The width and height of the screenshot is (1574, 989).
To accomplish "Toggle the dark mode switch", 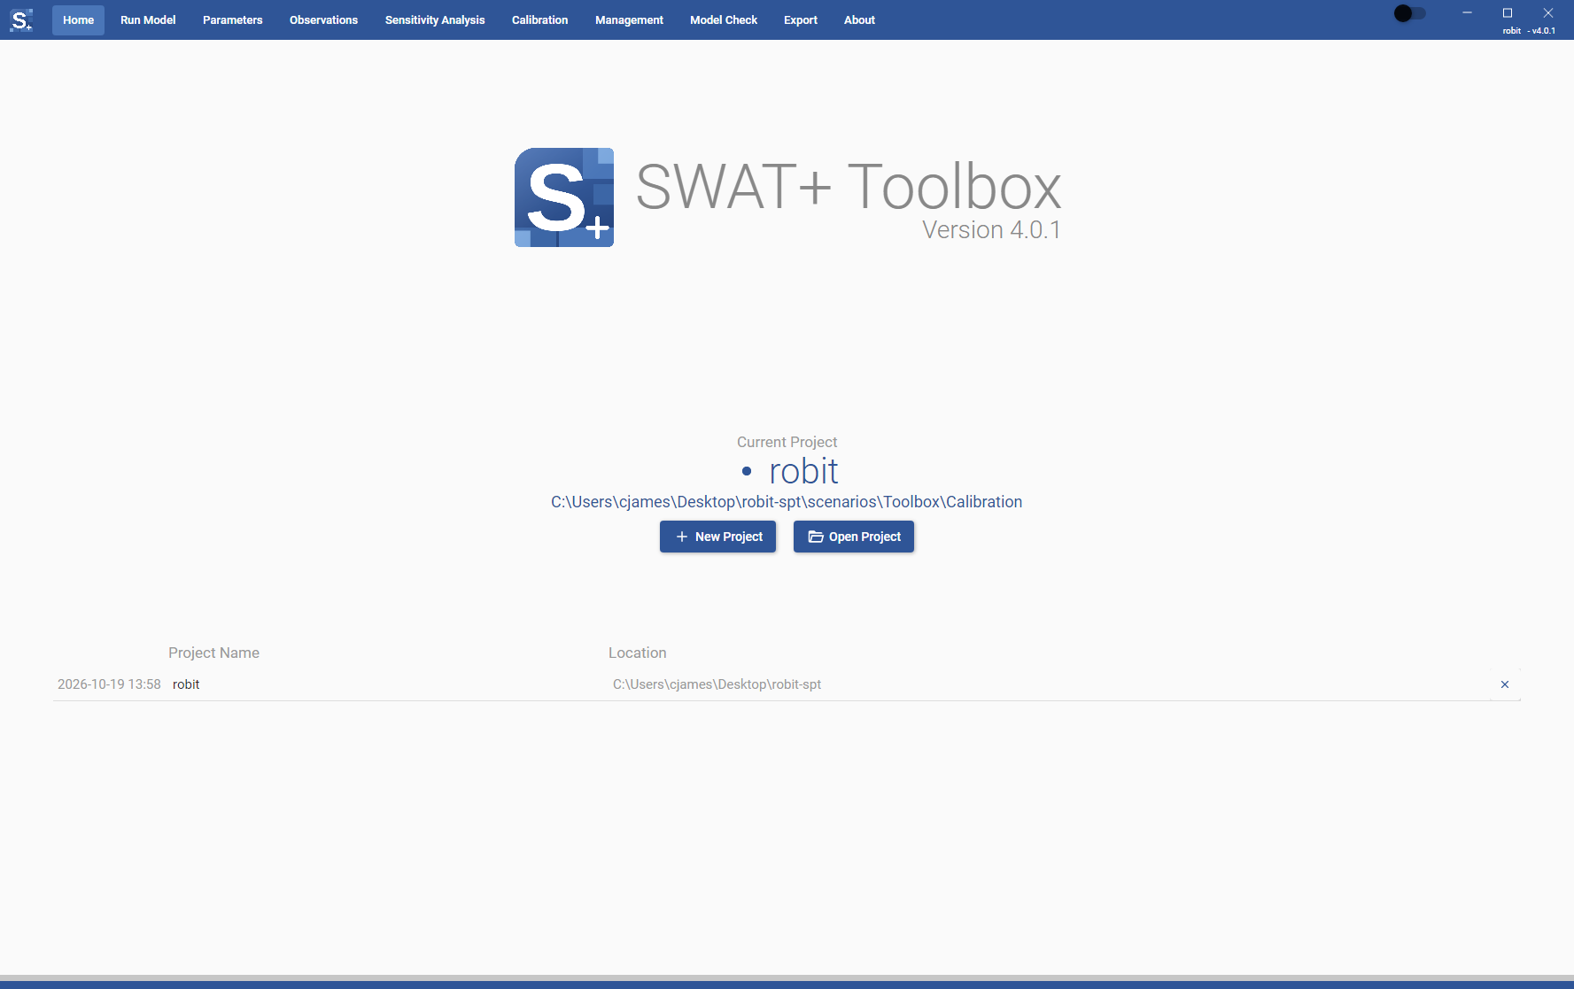I will [x=1409, y=13].
